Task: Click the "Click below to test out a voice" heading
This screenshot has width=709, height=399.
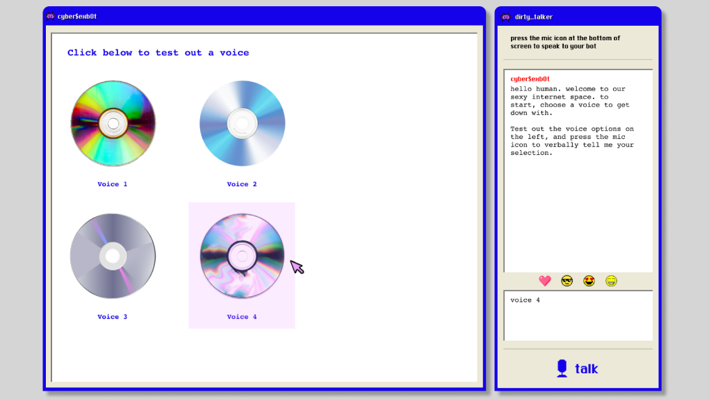Action: [158, 53]
